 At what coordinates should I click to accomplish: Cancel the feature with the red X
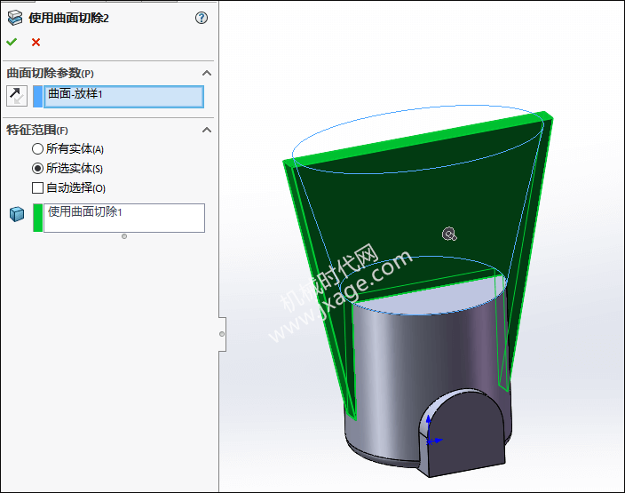(36, 42)
